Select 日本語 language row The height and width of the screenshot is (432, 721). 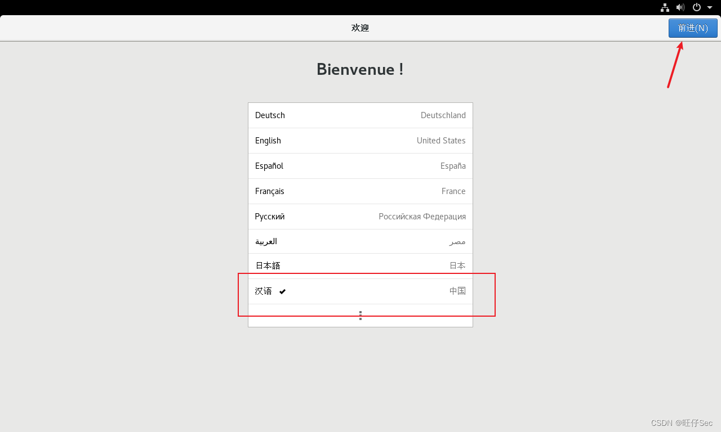click(x=360, y=266)
